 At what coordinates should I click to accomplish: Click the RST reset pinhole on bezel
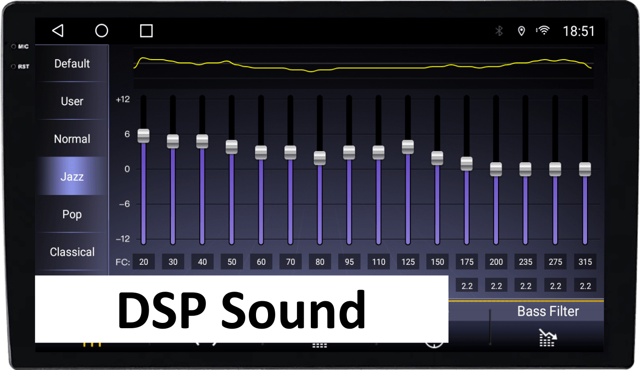[x=13, y=66]
